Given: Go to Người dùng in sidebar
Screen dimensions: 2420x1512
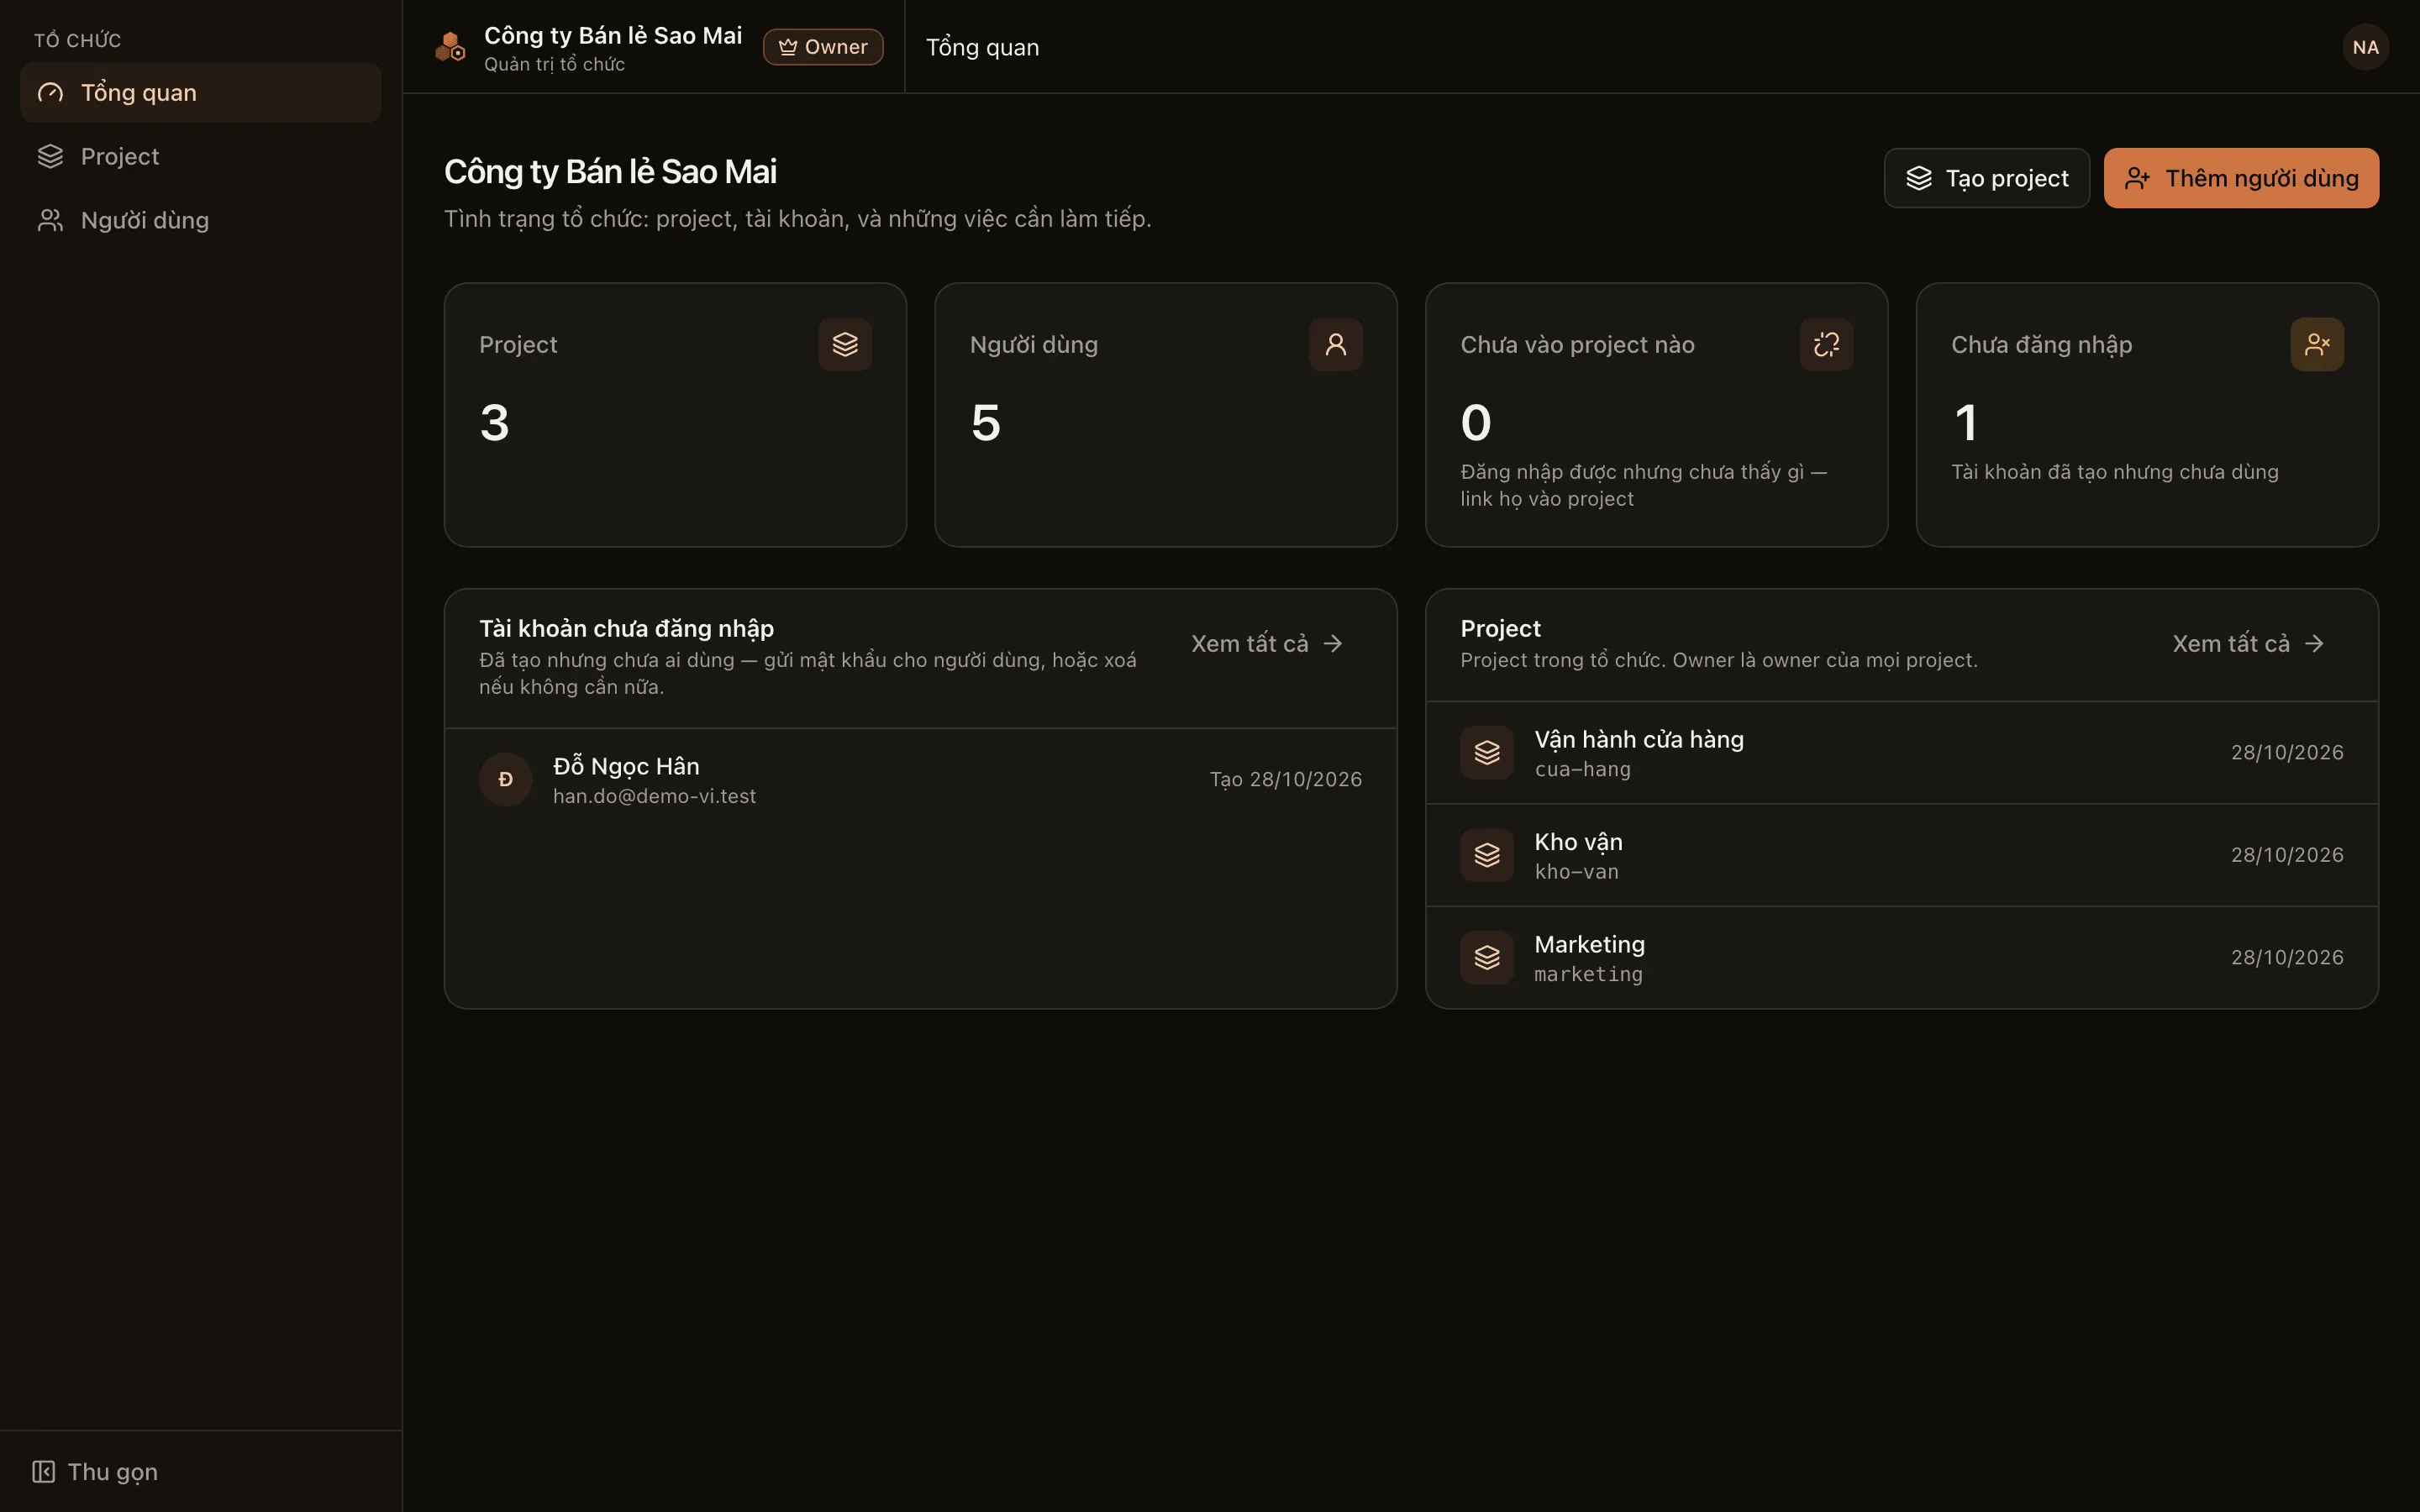Looking at the screenshot, I should point(200,220).
